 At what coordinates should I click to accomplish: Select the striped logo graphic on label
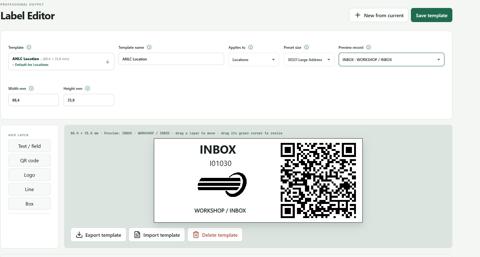point(222,184)
